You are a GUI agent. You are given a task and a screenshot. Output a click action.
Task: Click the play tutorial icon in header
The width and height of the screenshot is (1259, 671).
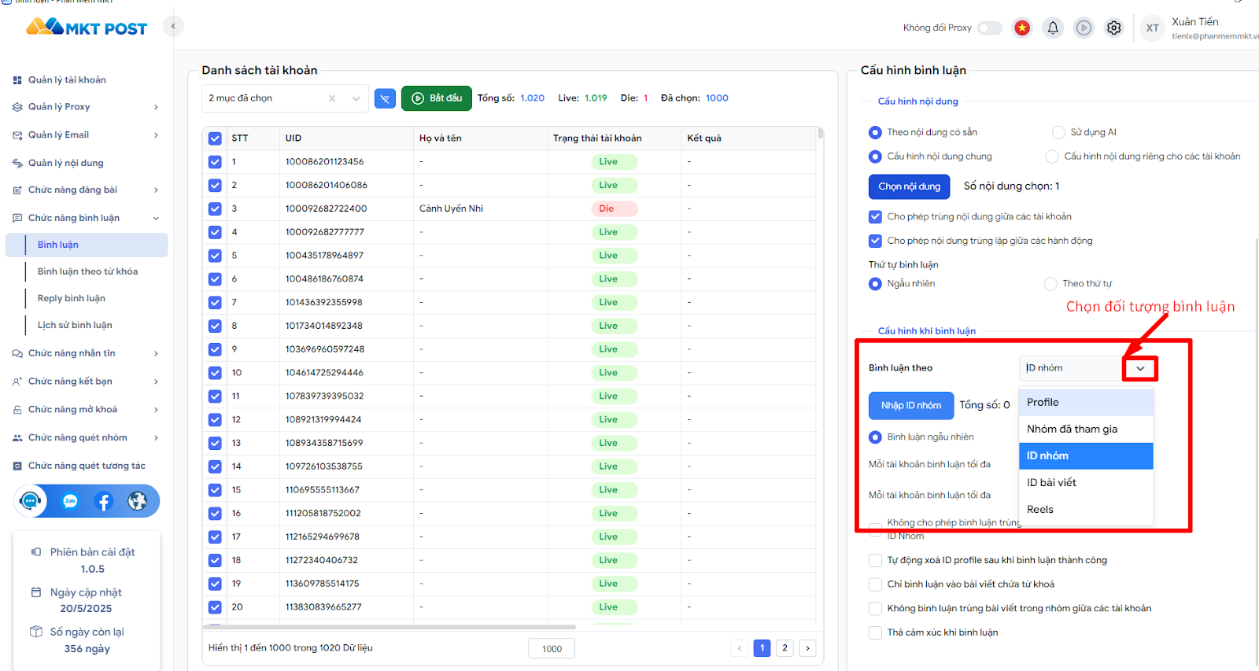coord(1084,28)
